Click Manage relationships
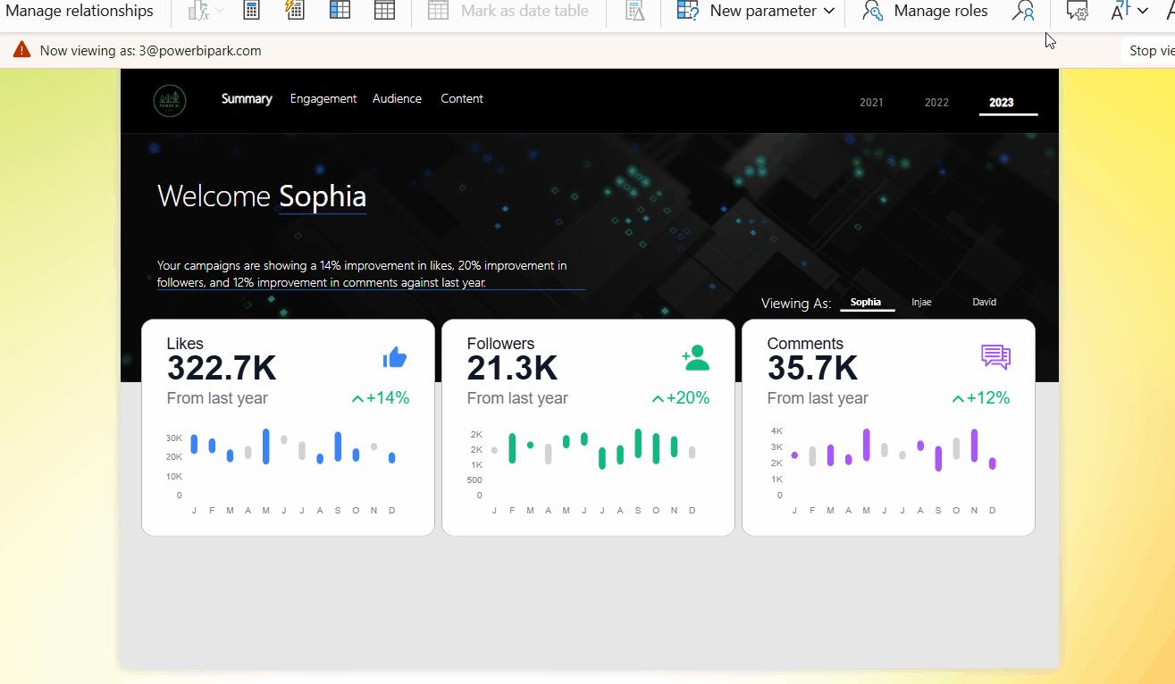Screen dimensions: 1175x684 [x=80, y=11]
